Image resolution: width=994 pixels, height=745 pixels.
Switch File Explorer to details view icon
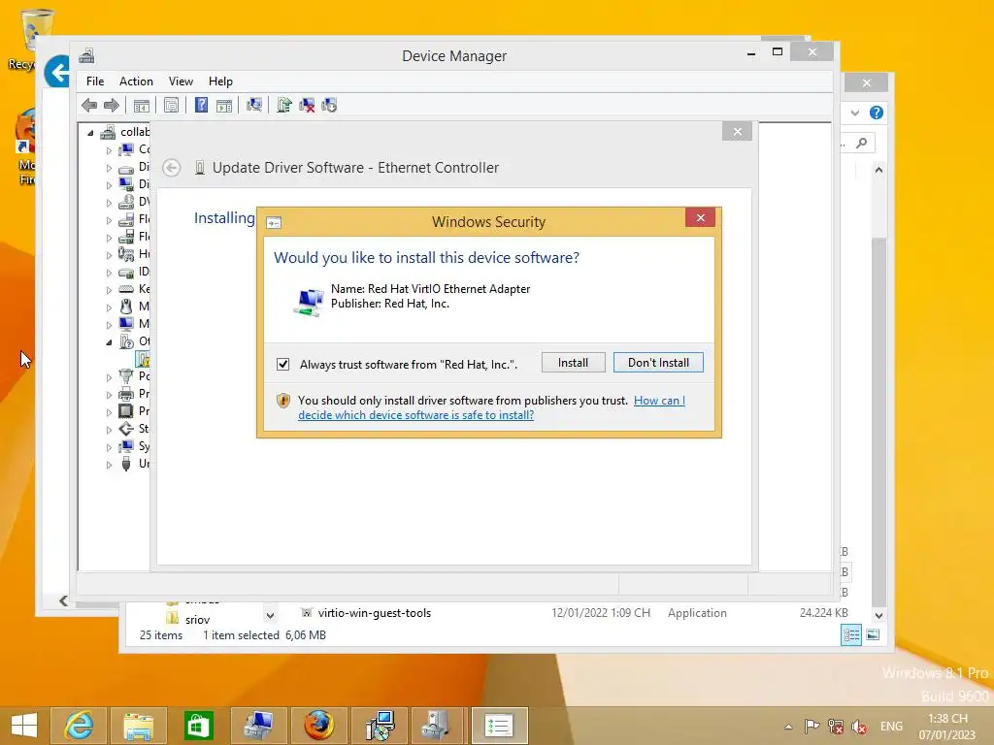coord(851,634)
